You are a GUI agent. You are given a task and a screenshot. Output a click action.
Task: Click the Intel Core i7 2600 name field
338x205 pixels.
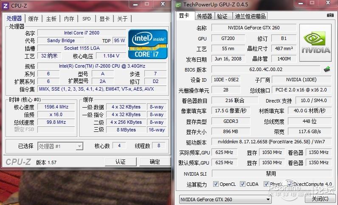coord(82,33)
